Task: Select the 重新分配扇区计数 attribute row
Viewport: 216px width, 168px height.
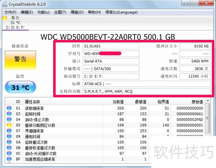Action: tap(105, 125)
